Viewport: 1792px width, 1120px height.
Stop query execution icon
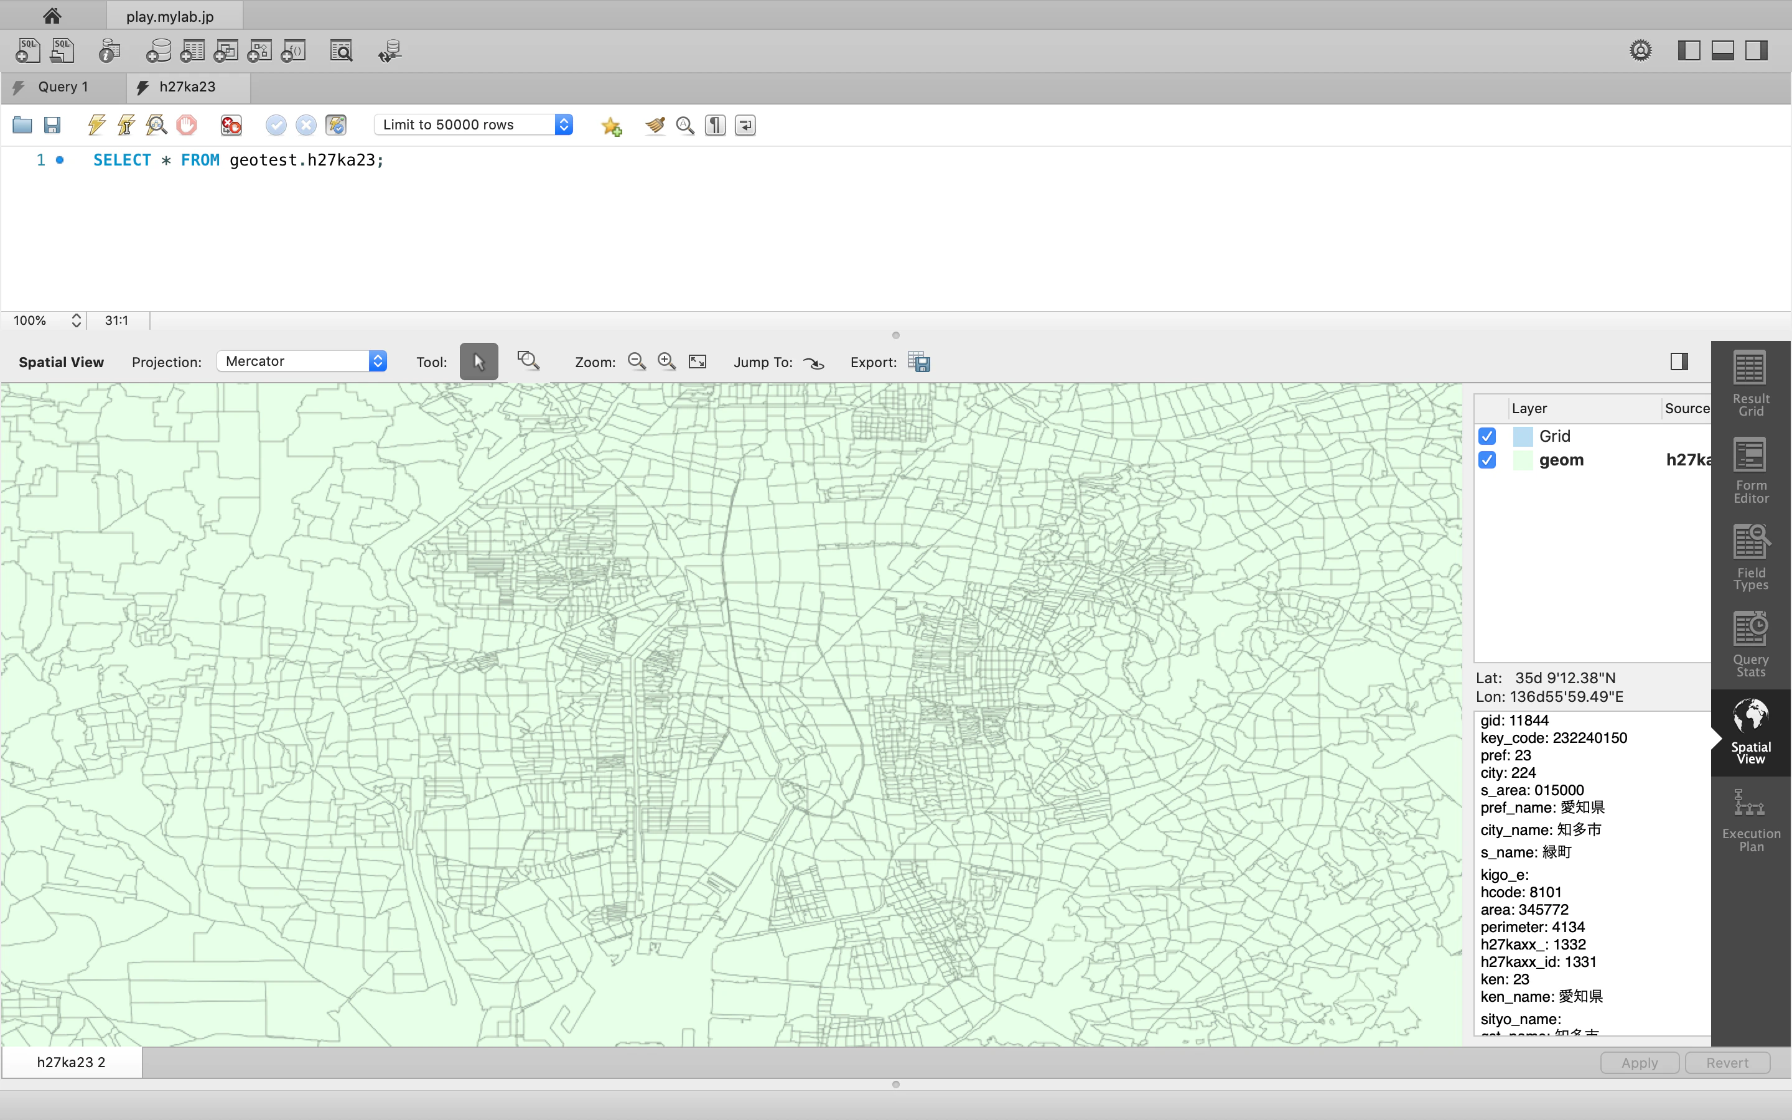point(187,124)
